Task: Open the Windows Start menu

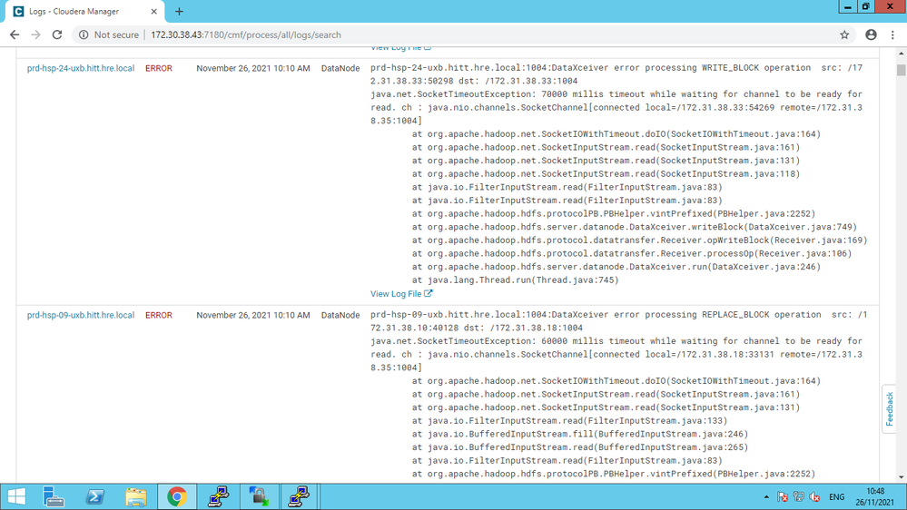Action: 16,496
